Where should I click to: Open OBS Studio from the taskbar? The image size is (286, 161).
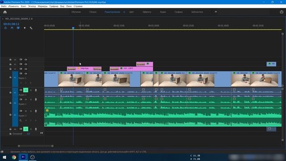(x=33, y=157)
